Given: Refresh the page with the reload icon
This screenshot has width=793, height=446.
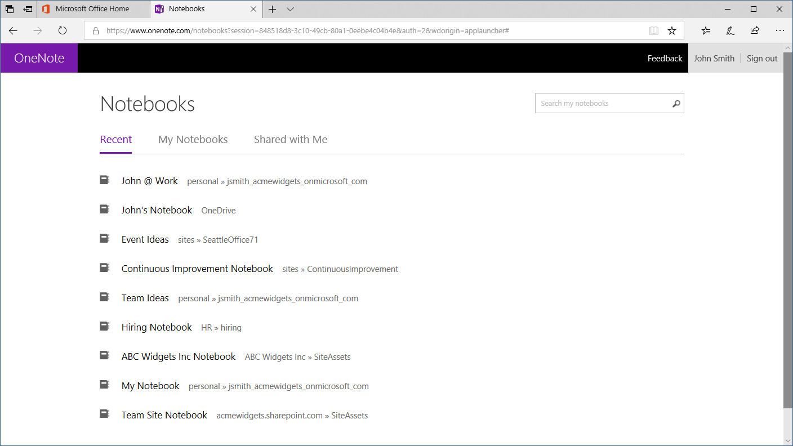Looking at the screenshot, I should pyautogui.click(x=63, y=31).
